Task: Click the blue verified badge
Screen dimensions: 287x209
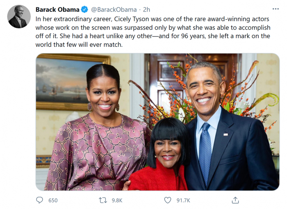Action: tap(84, 9)
